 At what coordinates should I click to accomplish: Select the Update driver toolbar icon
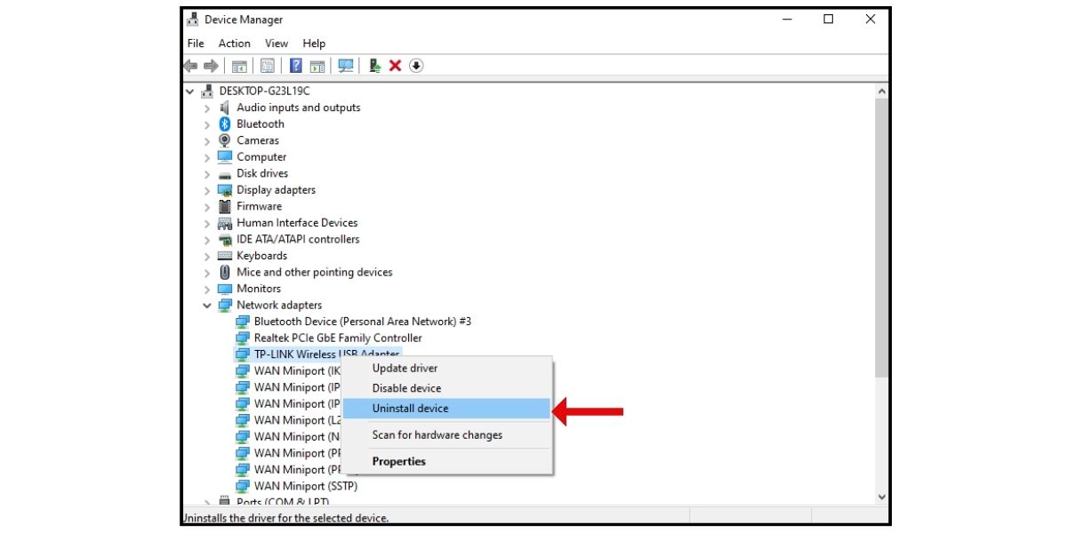[x=374, y=65]
